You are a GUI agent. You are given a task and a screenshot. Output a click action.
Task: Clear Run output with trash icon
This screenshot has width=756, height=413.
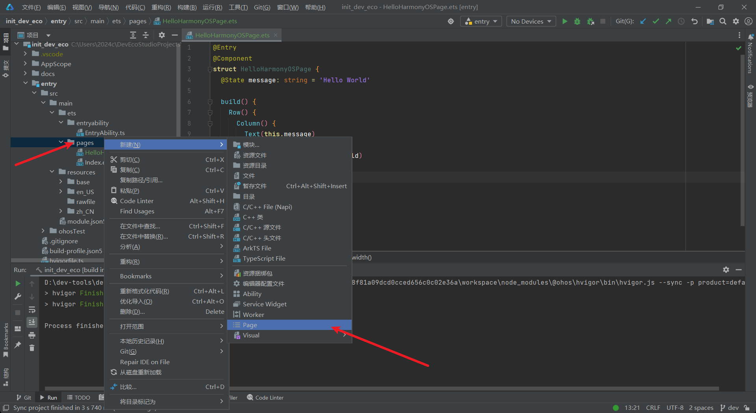32,348
